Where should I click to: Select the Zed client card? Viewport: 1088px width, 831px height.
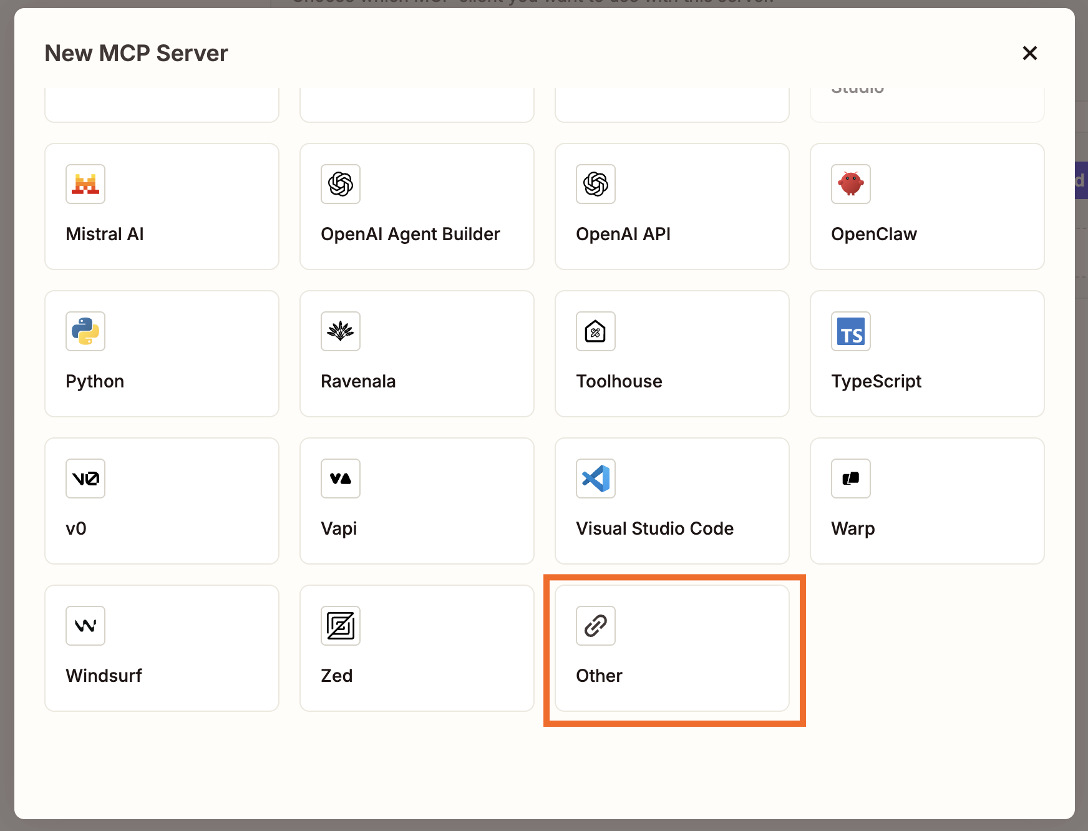[x=416, y=649]
